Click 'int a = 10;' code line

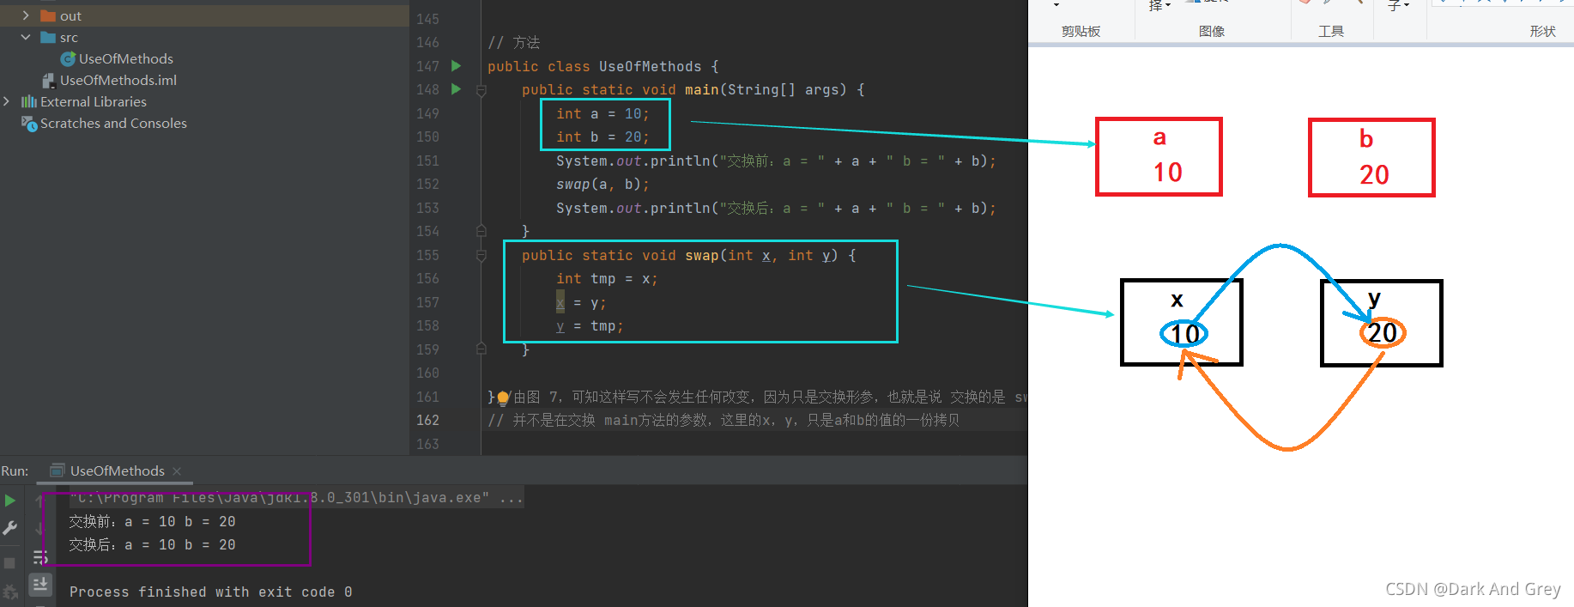click(602, 113)
